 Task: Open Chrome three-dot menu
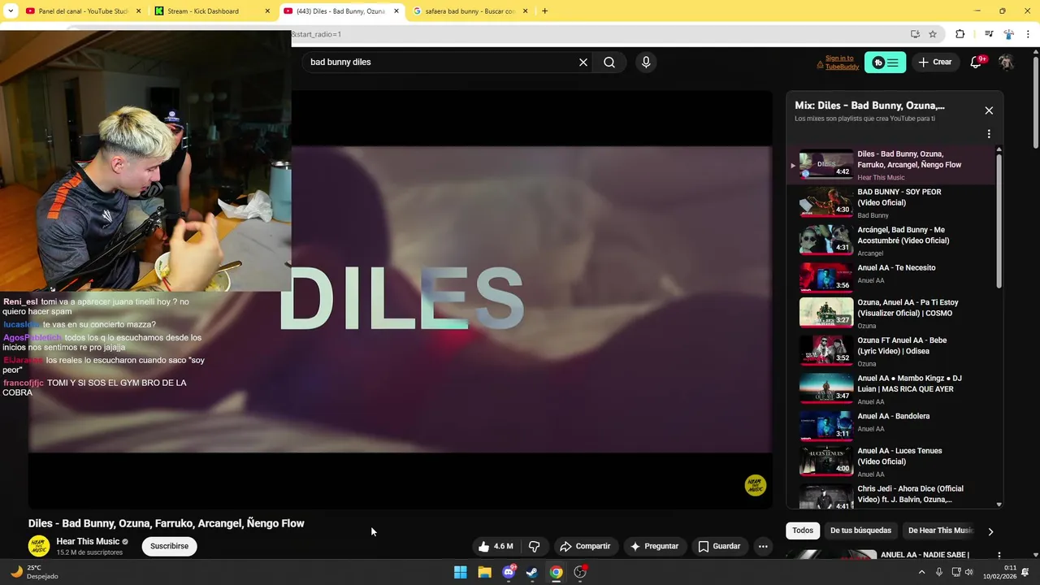click(x=1029, y=34)
